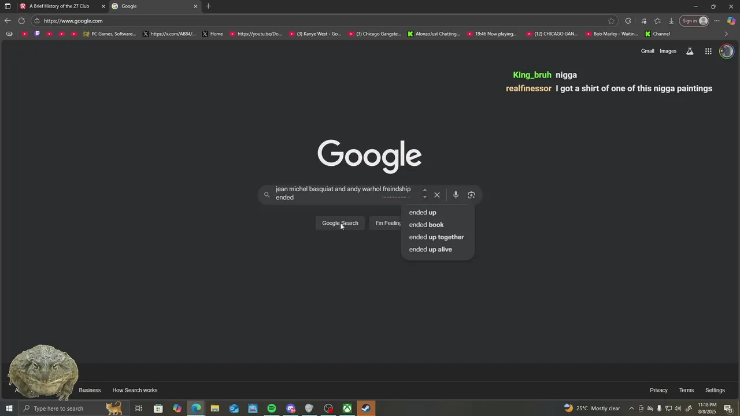
Task: Open Task View on the taskbar
Action: click(x=139, y=408)
